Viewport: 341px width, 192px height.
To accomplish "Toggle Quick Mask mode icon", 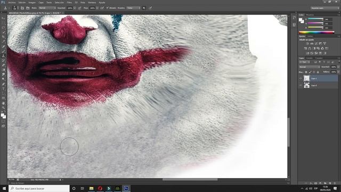I will point(3,122).
